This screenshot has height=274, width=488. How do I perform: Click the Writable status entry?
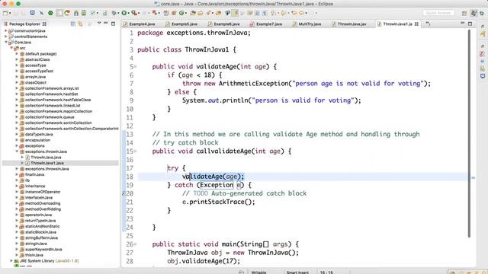(x=258, y=272)
